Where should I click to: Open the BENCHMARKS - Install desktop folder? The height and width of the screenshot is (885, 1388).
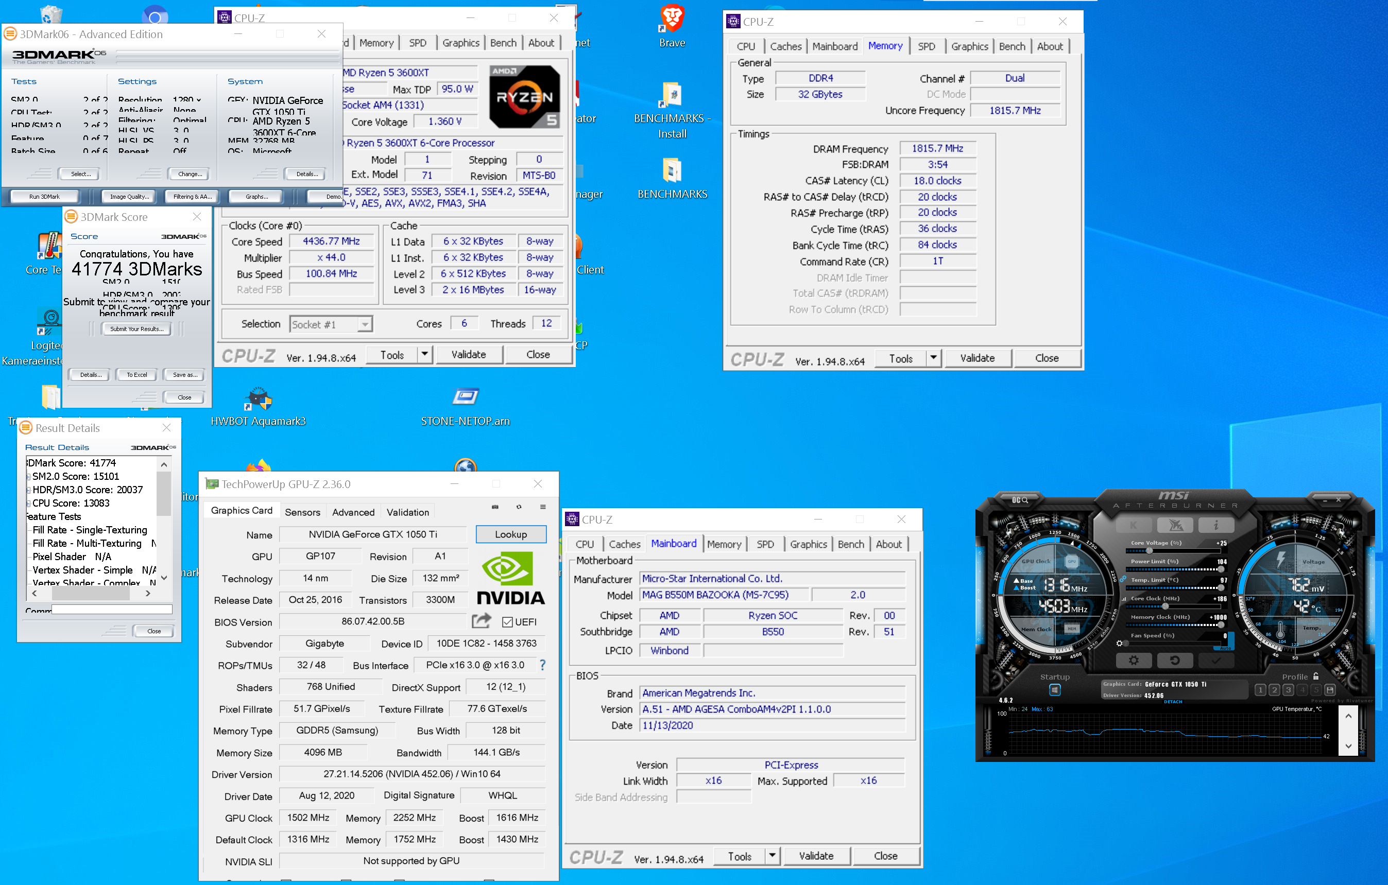click(x=672, y=110)
